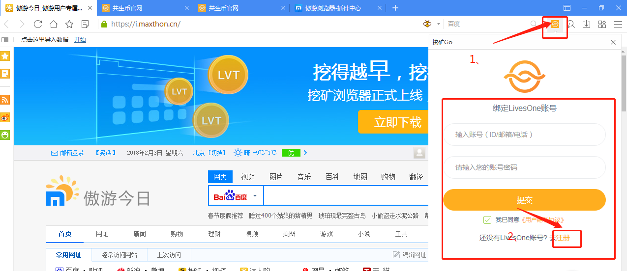Close the 挖矿Go popup panel
The width and height of the screenshot is (627, 271).
click(613, 42)
